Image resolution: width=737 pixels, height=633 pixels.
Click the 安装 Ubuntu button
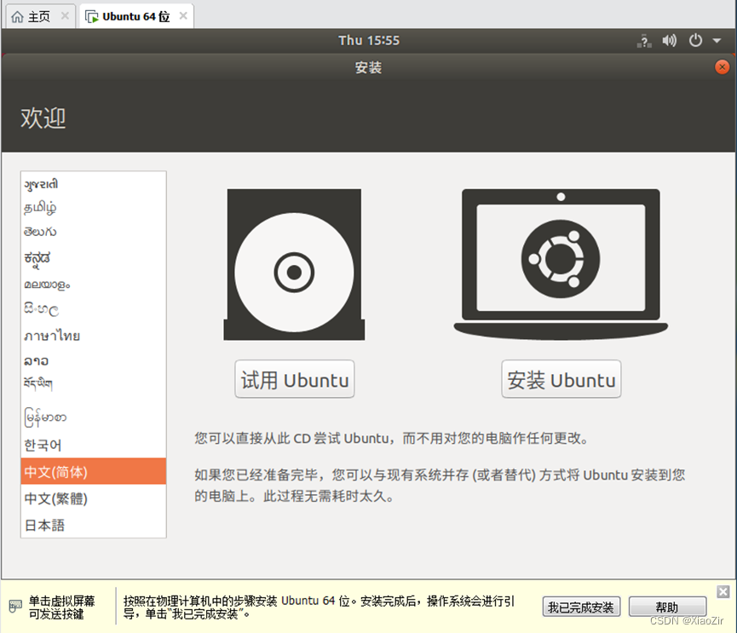pyautogui.click(x=561, y=379)
